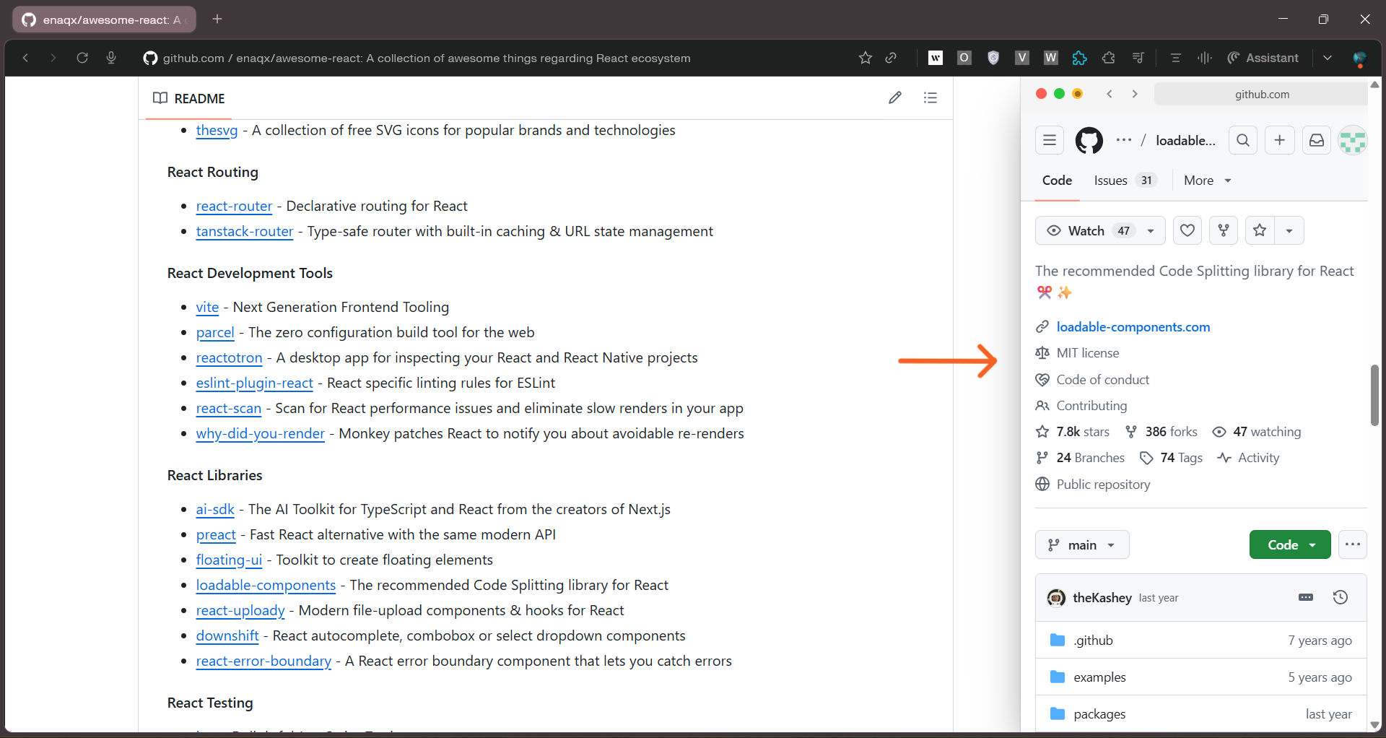Copy page link icon in address bar
Viewport: 1386px width, 738px height.
[892, 58]
